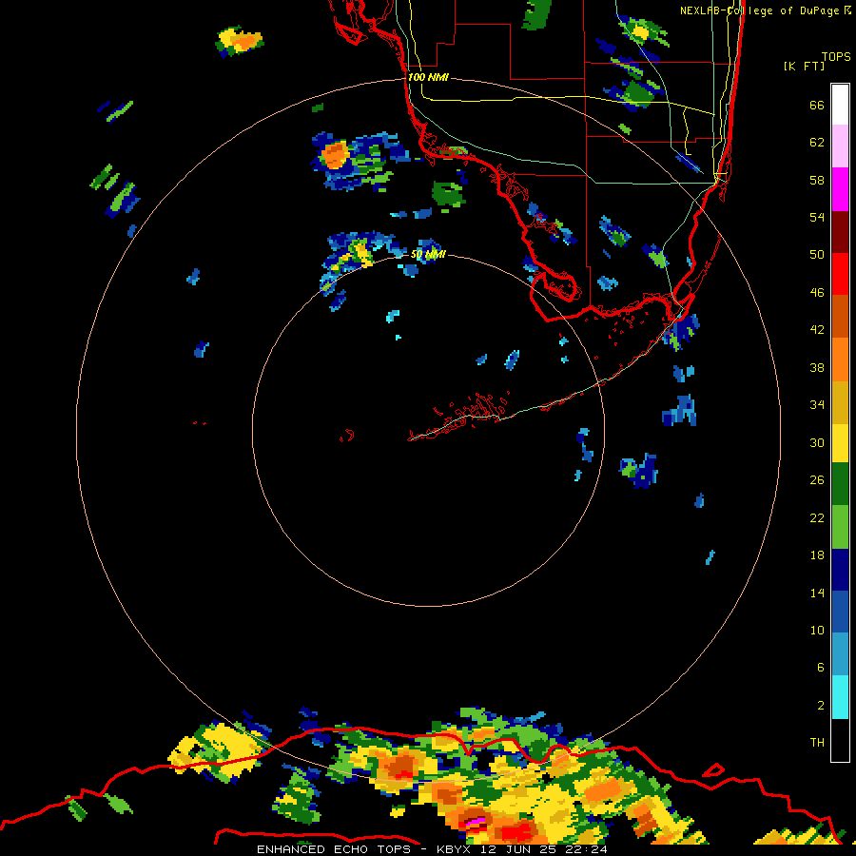Pick the light orange legend swatch

[x=840, y=359]
